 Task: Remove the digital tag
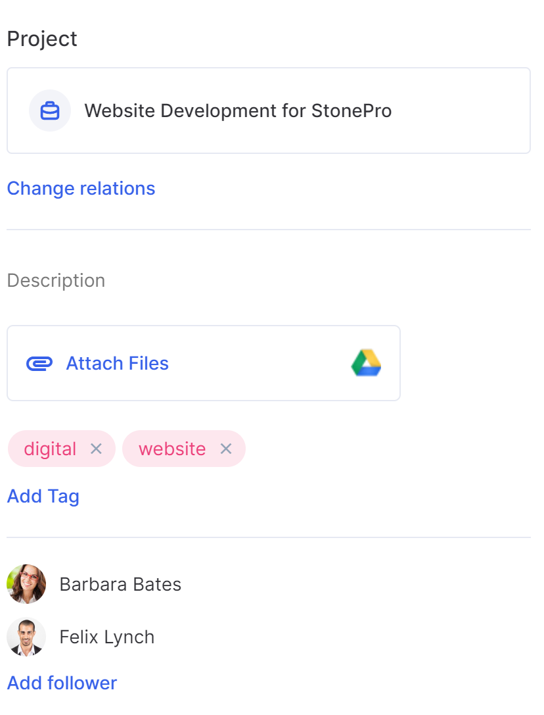[x=96, y=449]
